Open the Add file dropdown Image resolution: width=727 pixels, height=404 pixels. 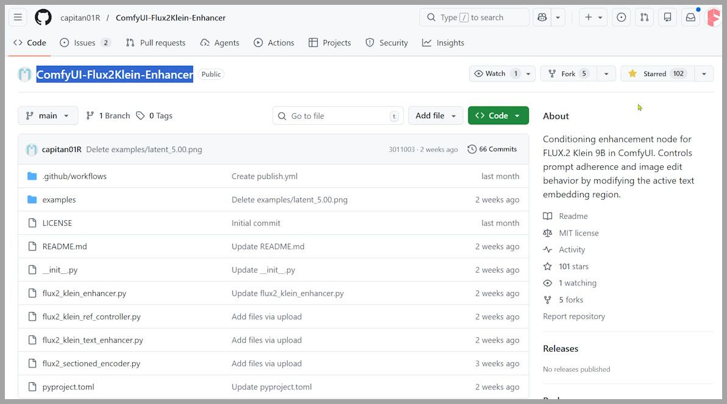(435, 116)
